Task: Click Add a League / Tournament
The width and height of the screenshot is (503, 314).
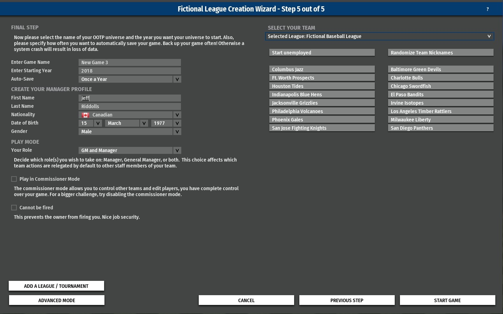Action: click(56, 286)
